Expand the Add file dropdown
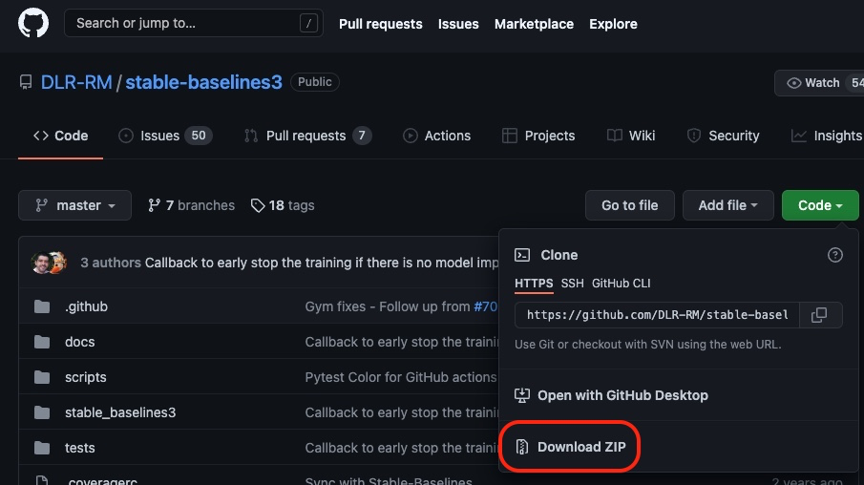The image size is (864, 485). tap(727, 205)
